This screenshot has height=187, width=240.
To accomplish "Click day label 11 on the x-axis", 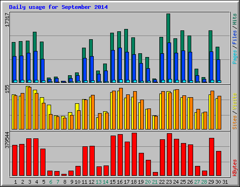I will tap(84, 182).
